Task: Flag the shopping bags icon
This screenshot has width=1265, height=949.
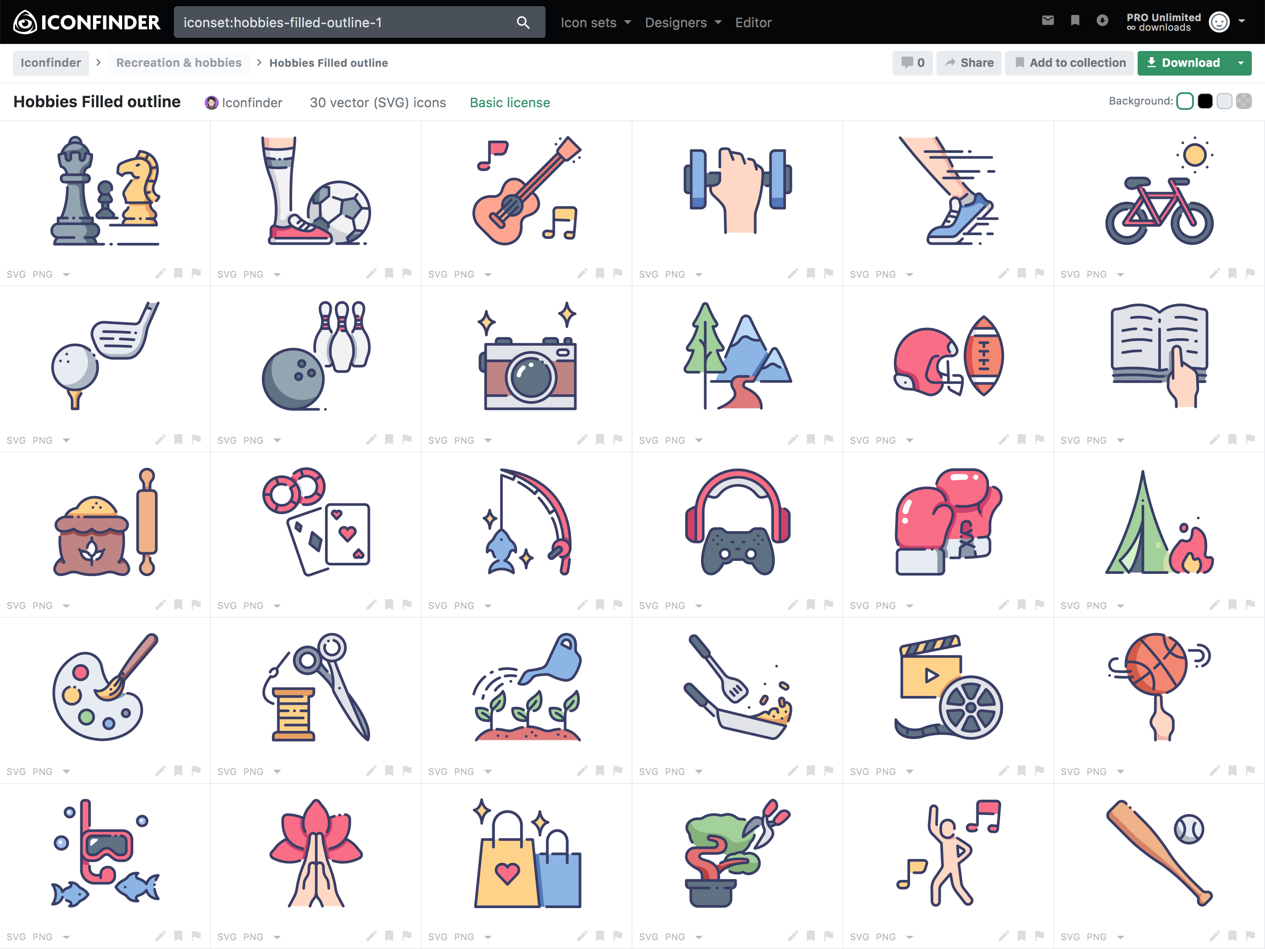Action: click(618, 936)
